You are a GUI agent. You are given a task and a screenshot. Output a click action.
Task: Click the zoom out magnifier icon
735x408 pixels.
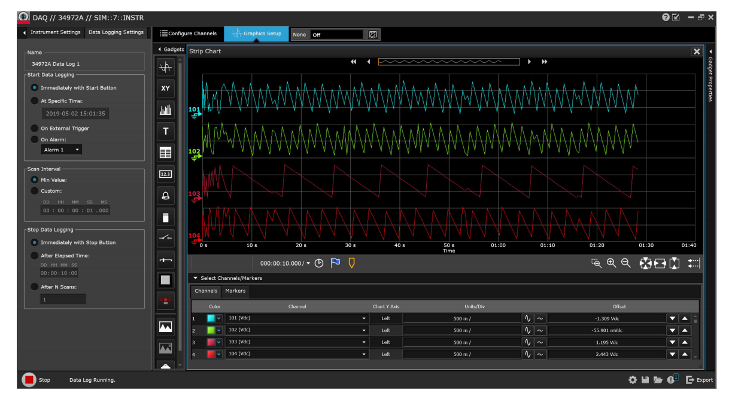click(626, 263)
